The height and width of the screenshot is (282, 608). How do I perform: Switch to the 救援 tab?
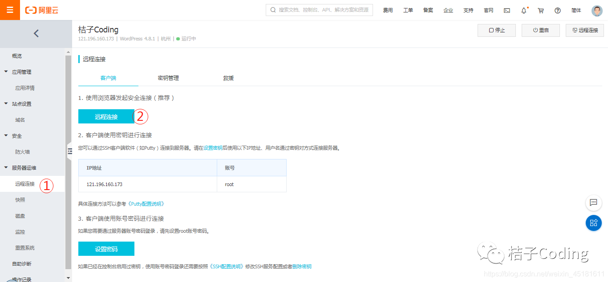point(228,77)
